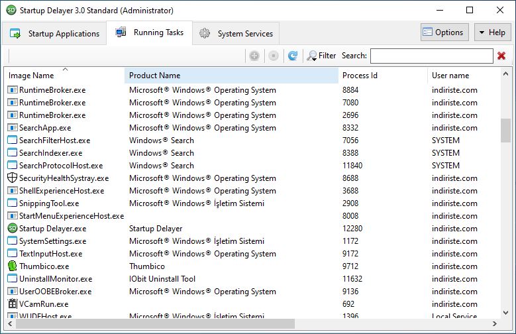Switch to Startup Applications tab
Image resolution: width=516 pixels, height=334 pixels.
pyautogui.click(x=54, y=34)
